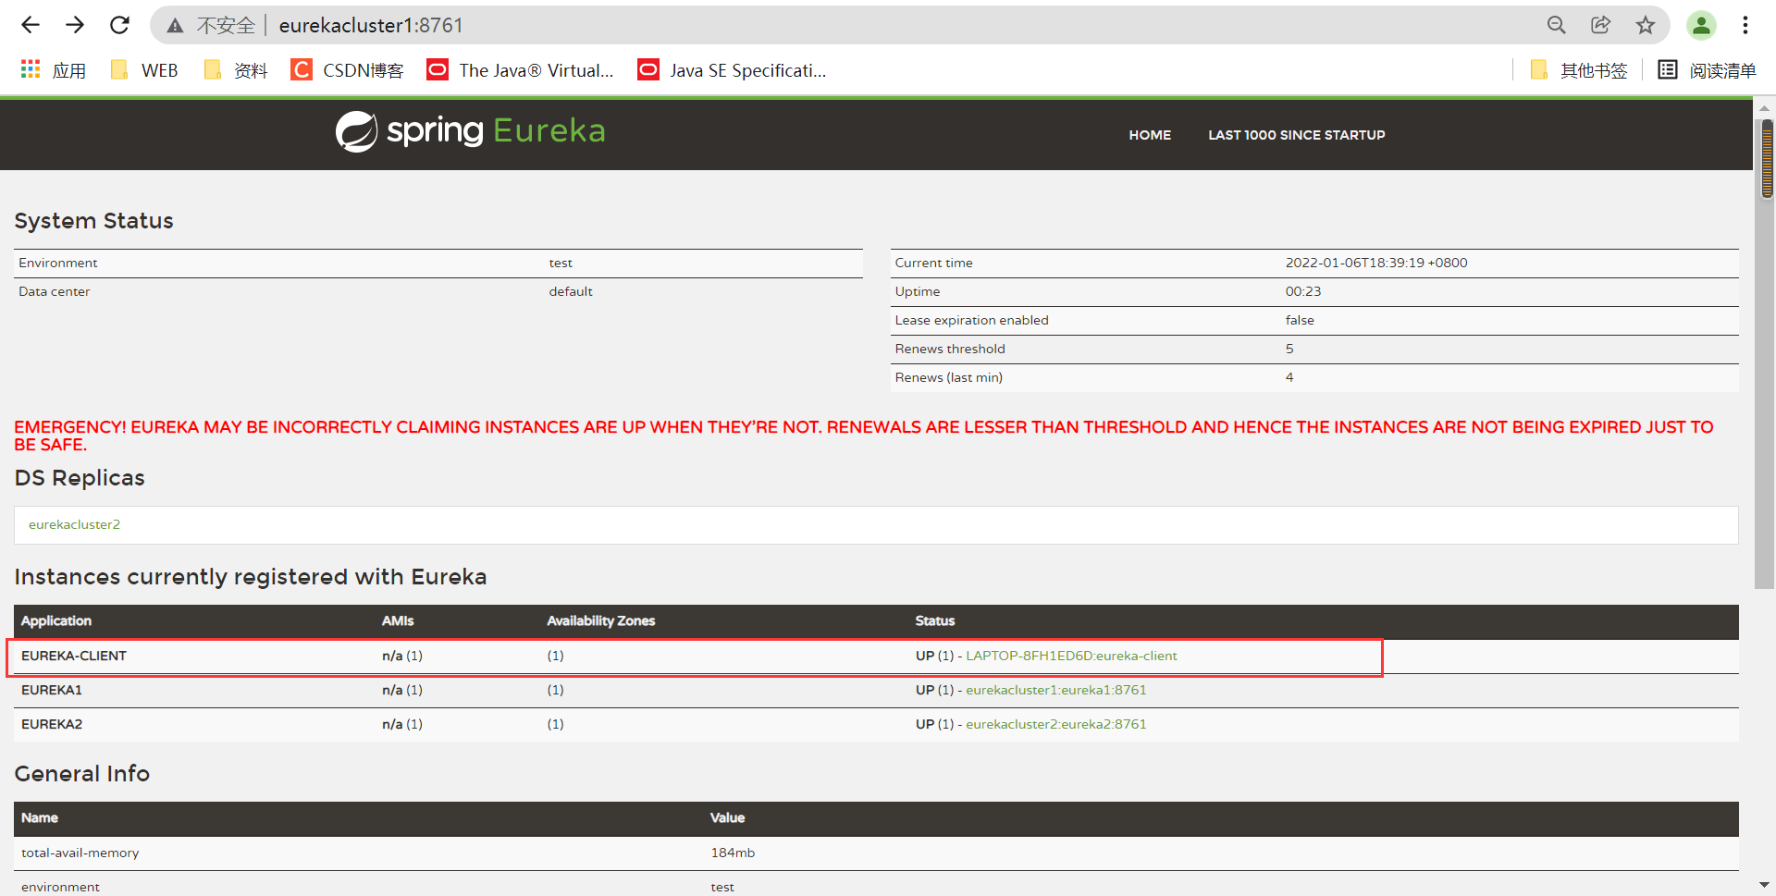Viewport: 1776px width, 896px height.
Task: Bookmark this page with the star
Action: [x=1646, y=25]
